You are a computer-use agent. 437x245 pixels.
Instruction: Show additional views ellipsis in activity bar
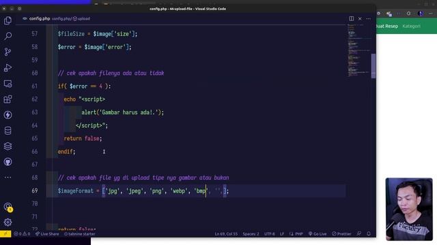(8, 177)
